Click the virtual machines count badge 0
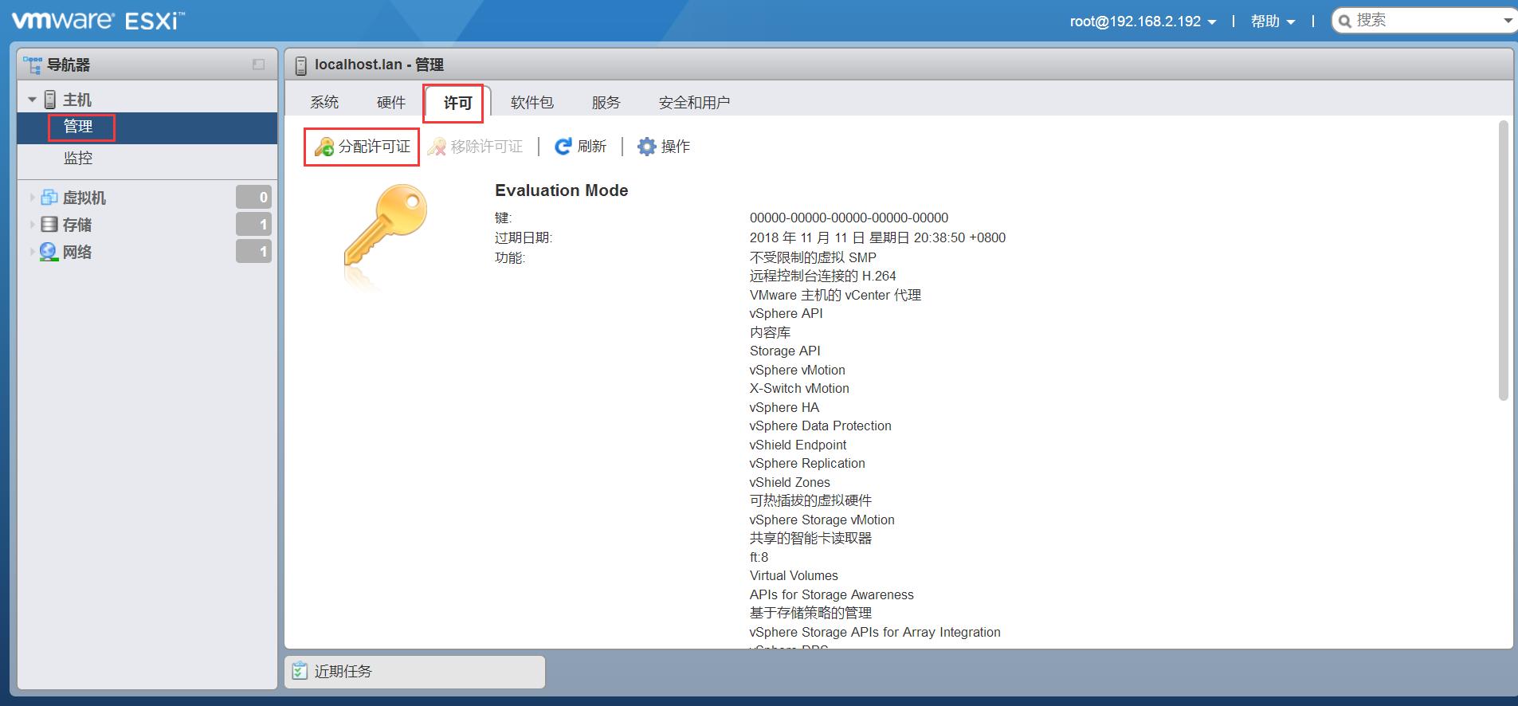 coord(253,197)
